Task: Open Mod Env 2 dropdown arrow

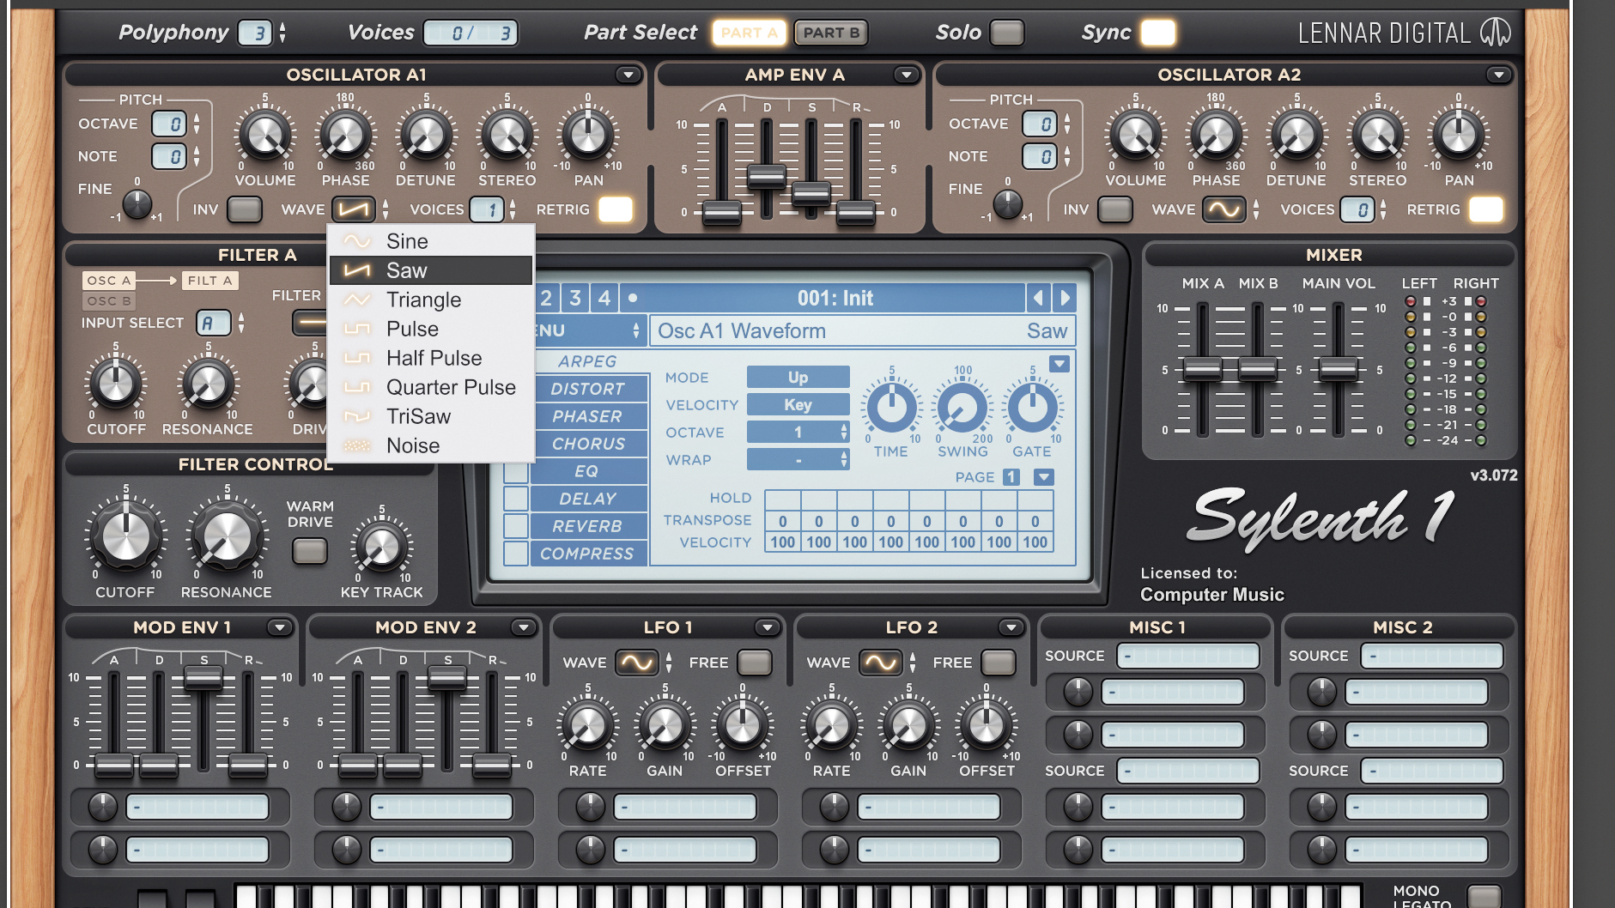Action: click(x=523, y=627)
